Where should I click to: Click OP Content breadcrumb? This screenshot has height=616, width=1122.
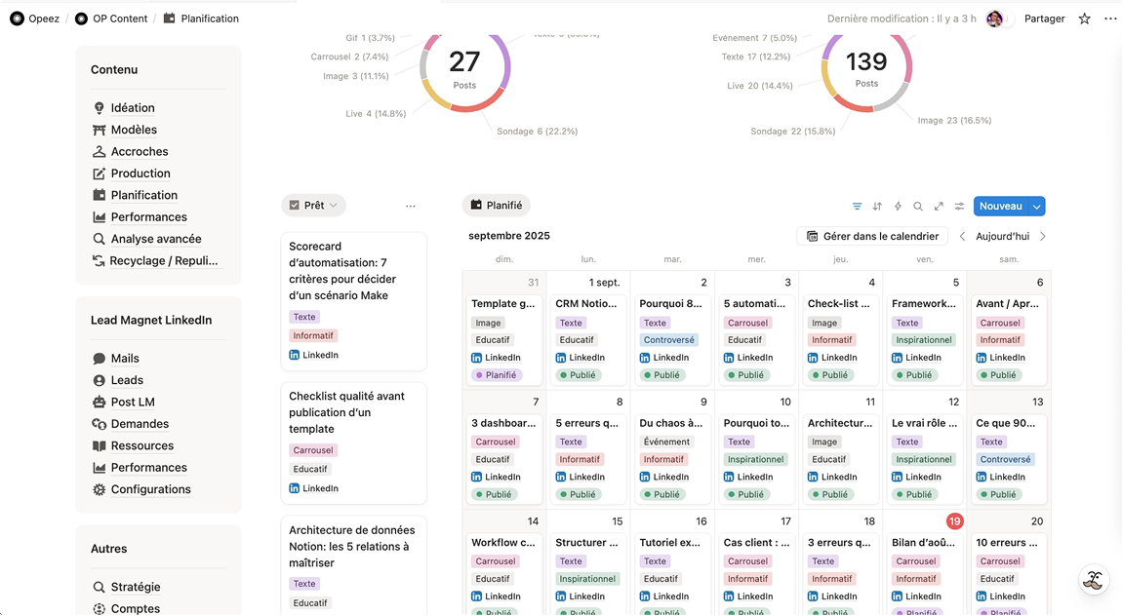click(111, 19)
